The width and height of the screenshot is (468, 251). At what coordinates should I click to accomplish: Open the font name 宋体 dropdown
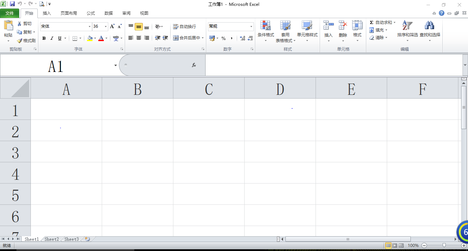[90, 26]
